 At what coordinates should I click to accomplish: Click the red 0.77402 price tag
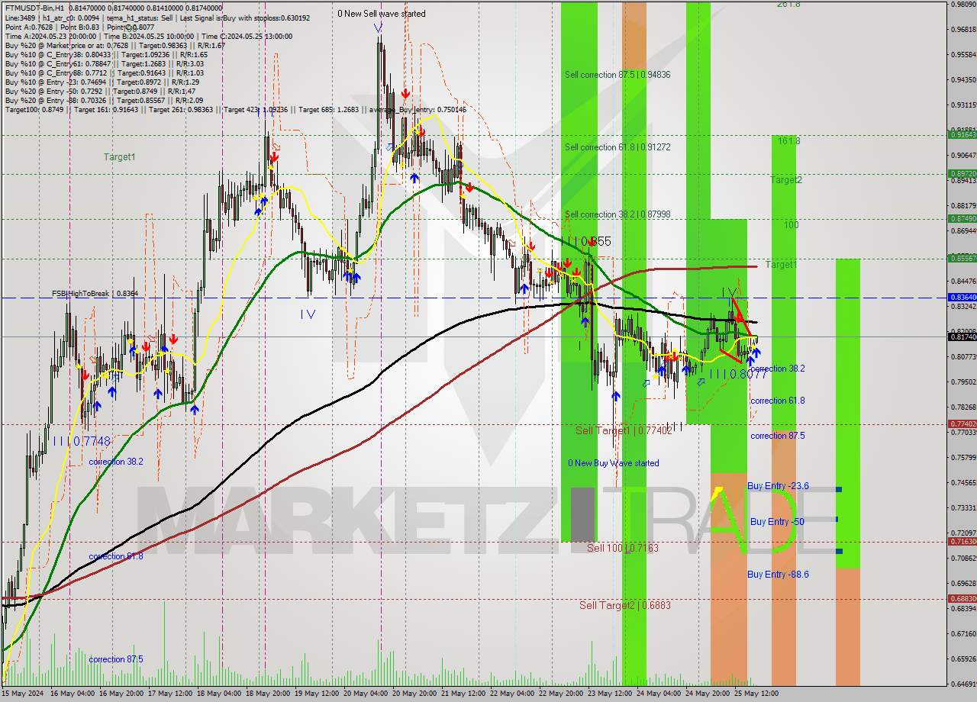[962, 423]
